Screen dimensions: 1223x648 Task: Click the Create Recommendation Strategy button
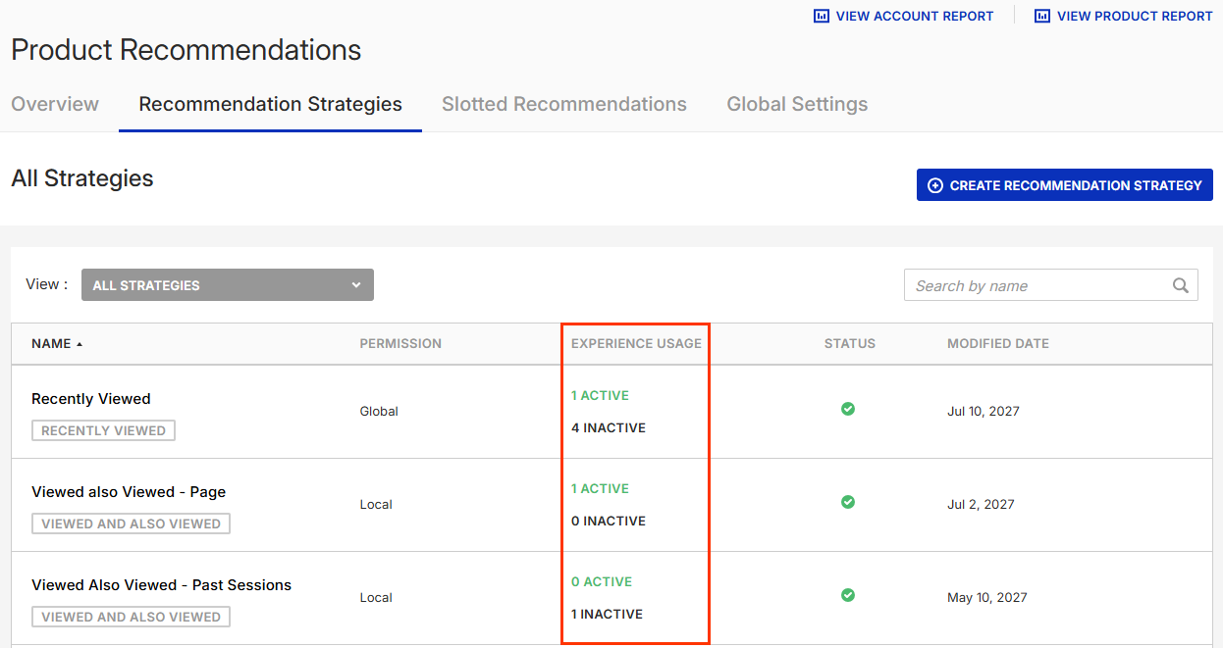1064,185
